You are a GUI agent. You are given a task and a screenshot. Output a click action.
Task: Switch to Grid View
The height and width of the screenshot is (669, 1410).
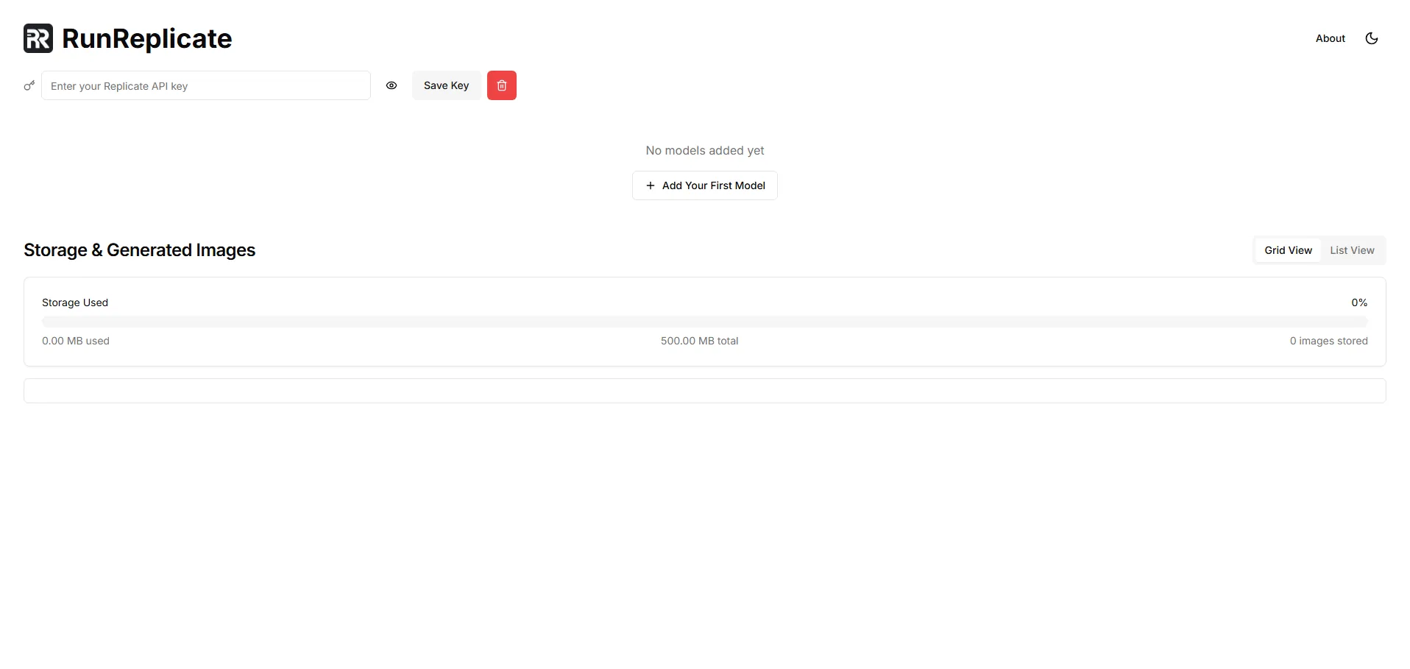tap(1288, 250)
